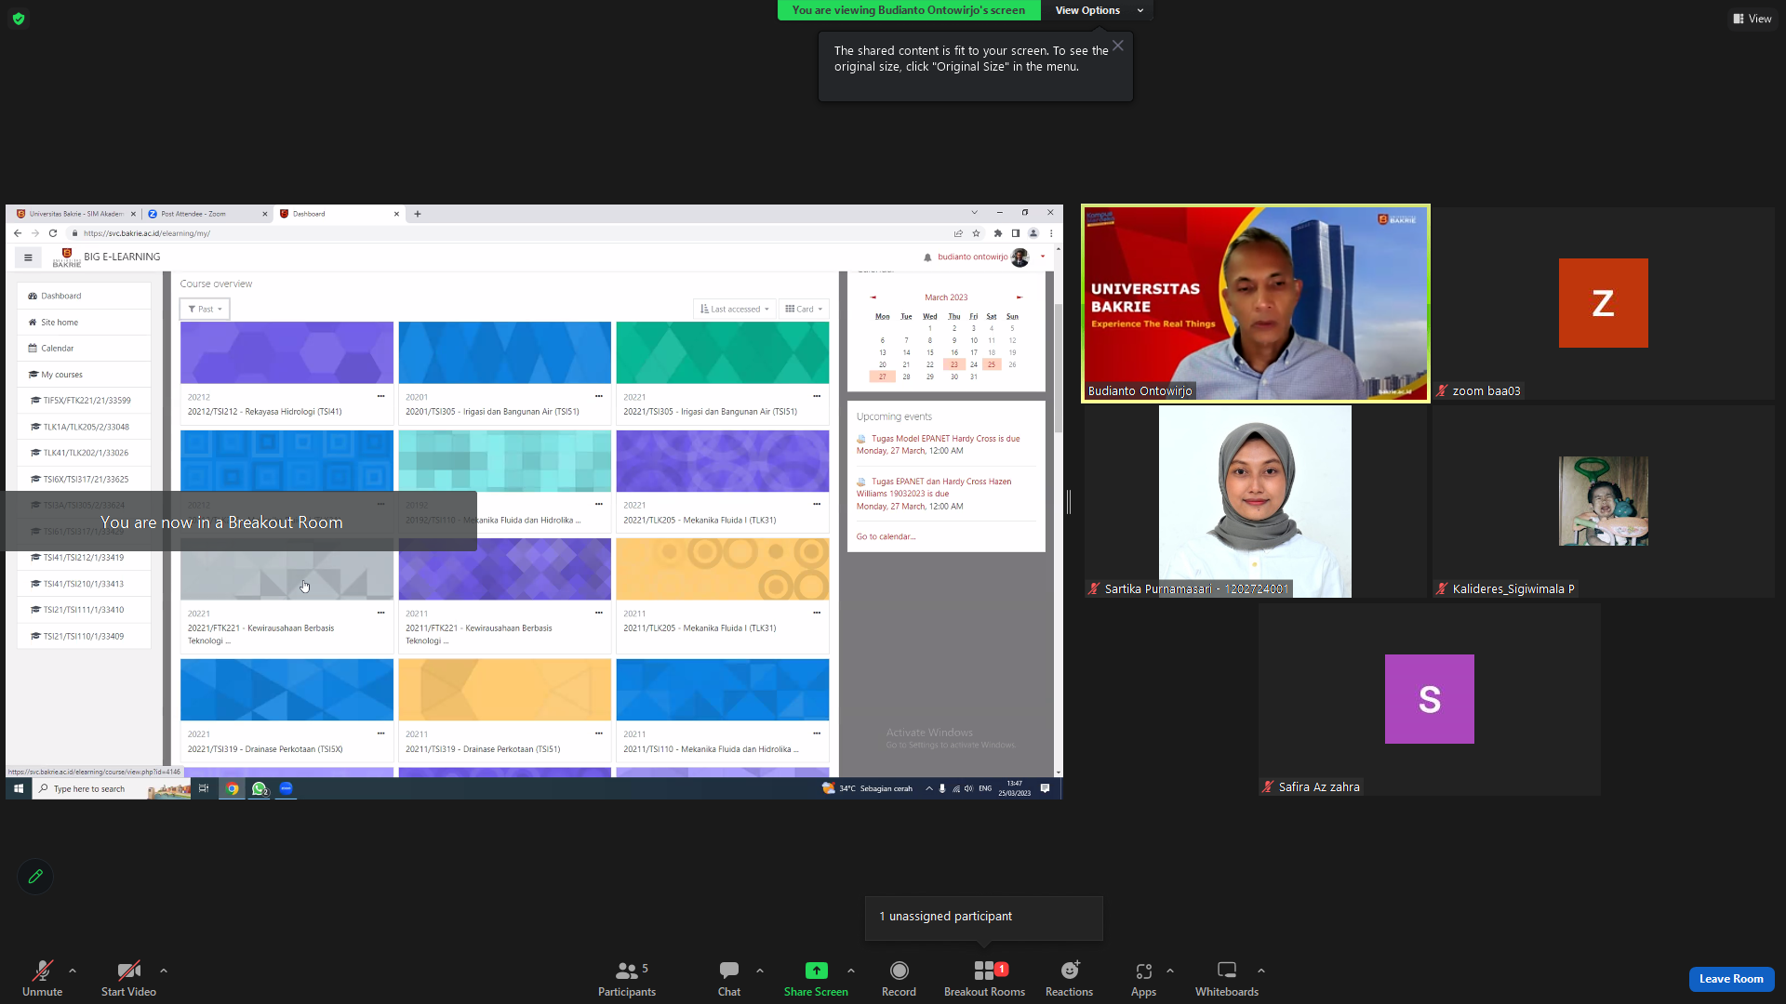Open the Last accessed sort dropdown

tap(735, 310)
